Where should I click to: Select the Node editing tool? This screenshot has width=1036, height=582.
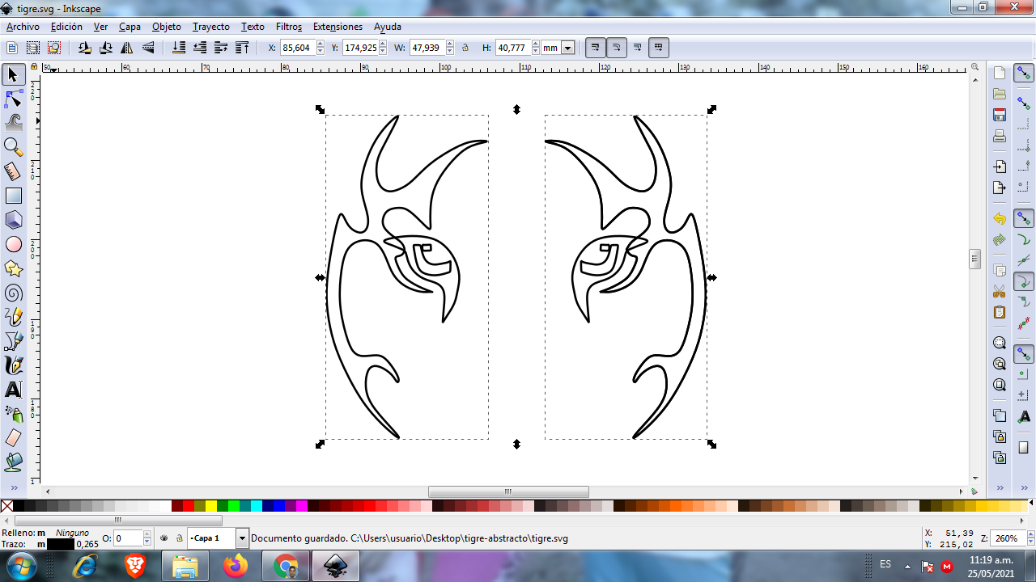tap(13, 99)
